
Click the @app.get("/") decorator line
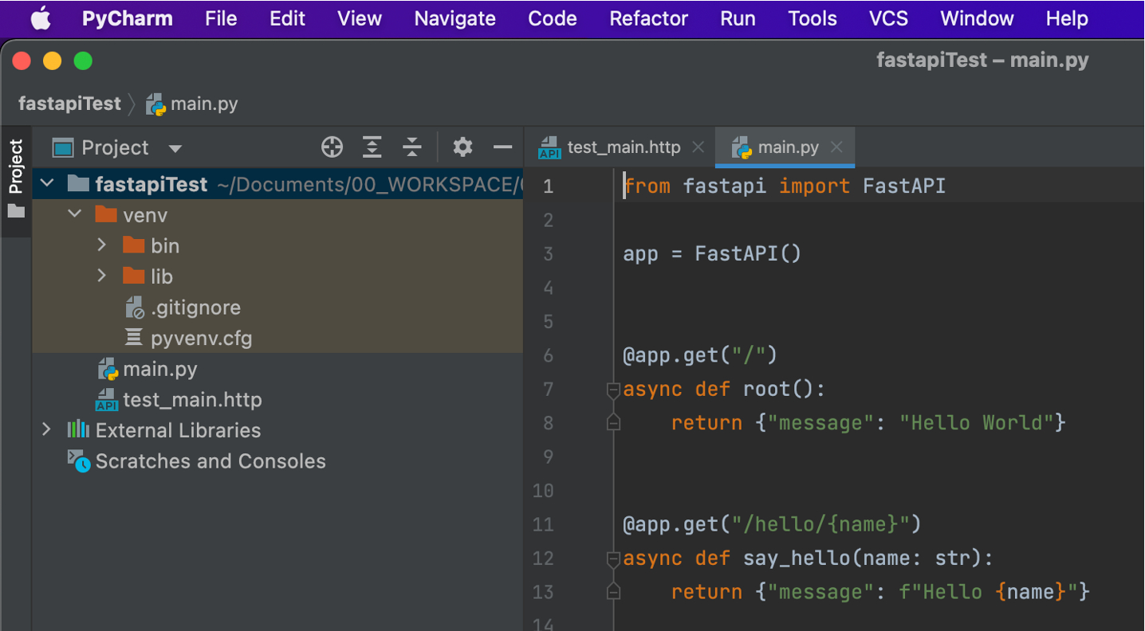pyautogui.click(x=700, y=355)
